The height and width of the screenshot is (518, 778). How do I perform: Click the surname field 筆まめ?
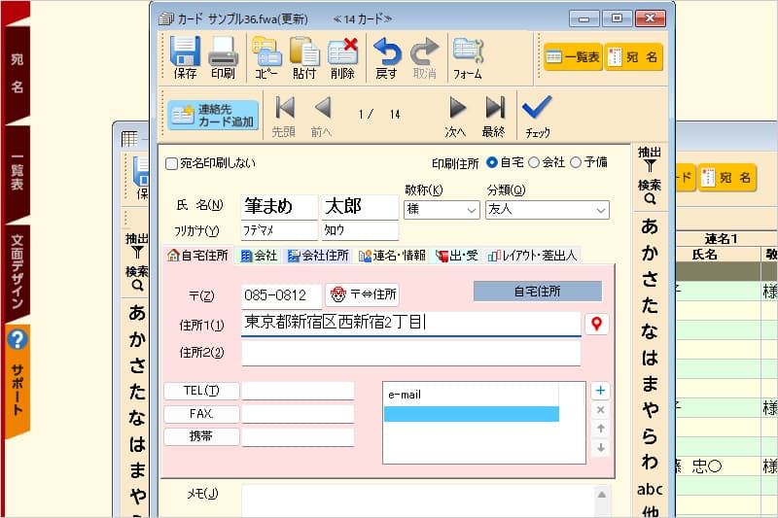[279, 206]
